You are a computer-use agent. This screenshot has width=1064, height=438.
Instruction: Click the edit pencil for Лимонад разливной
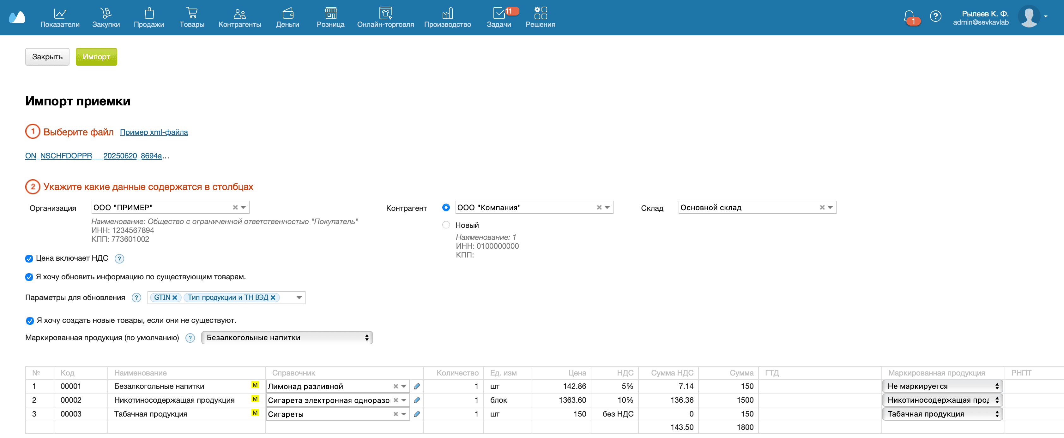417,387
